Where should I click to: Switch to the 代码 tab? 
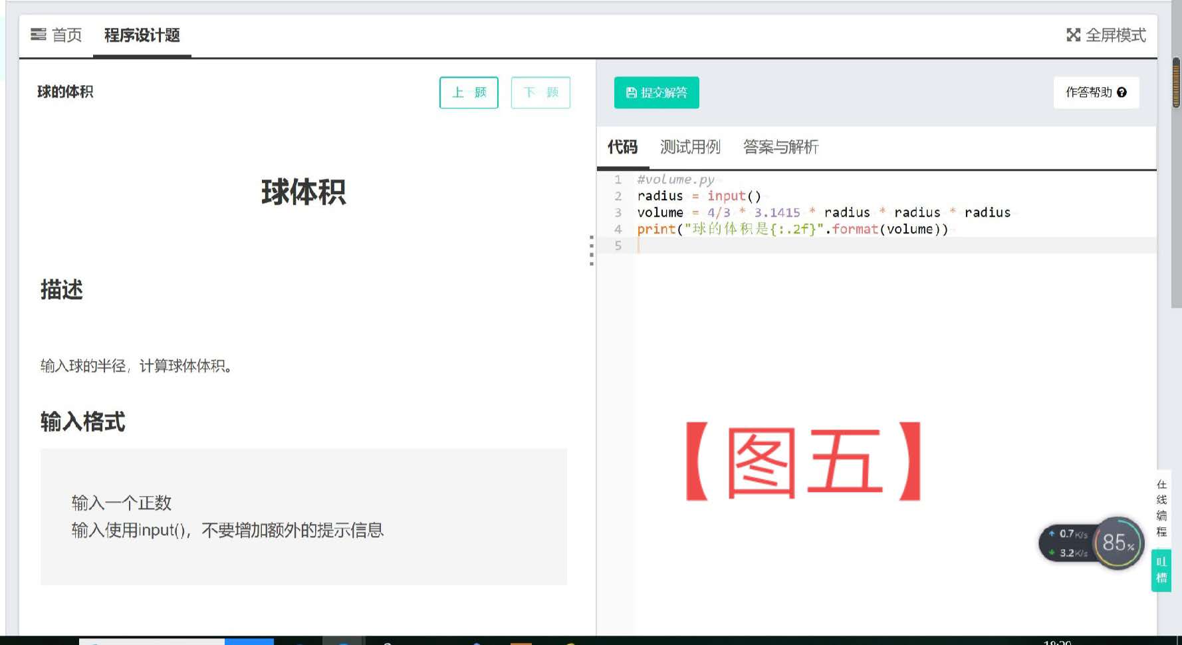622,147
